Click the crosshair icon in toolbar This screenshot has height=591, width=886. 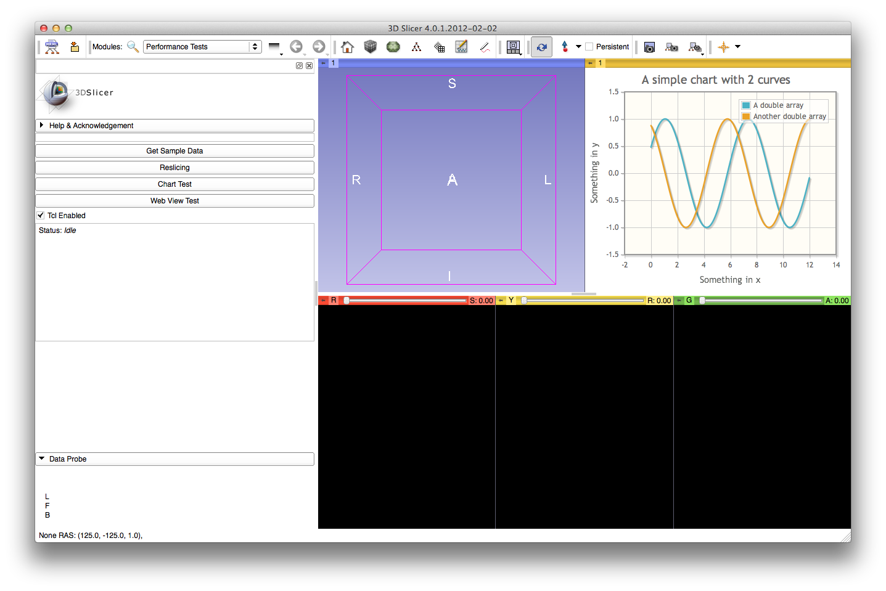point(723,47)
